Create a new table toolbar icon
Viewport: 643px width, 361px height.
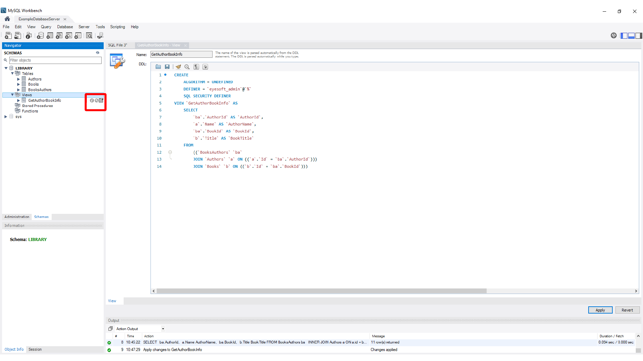(x=50, y=35)
